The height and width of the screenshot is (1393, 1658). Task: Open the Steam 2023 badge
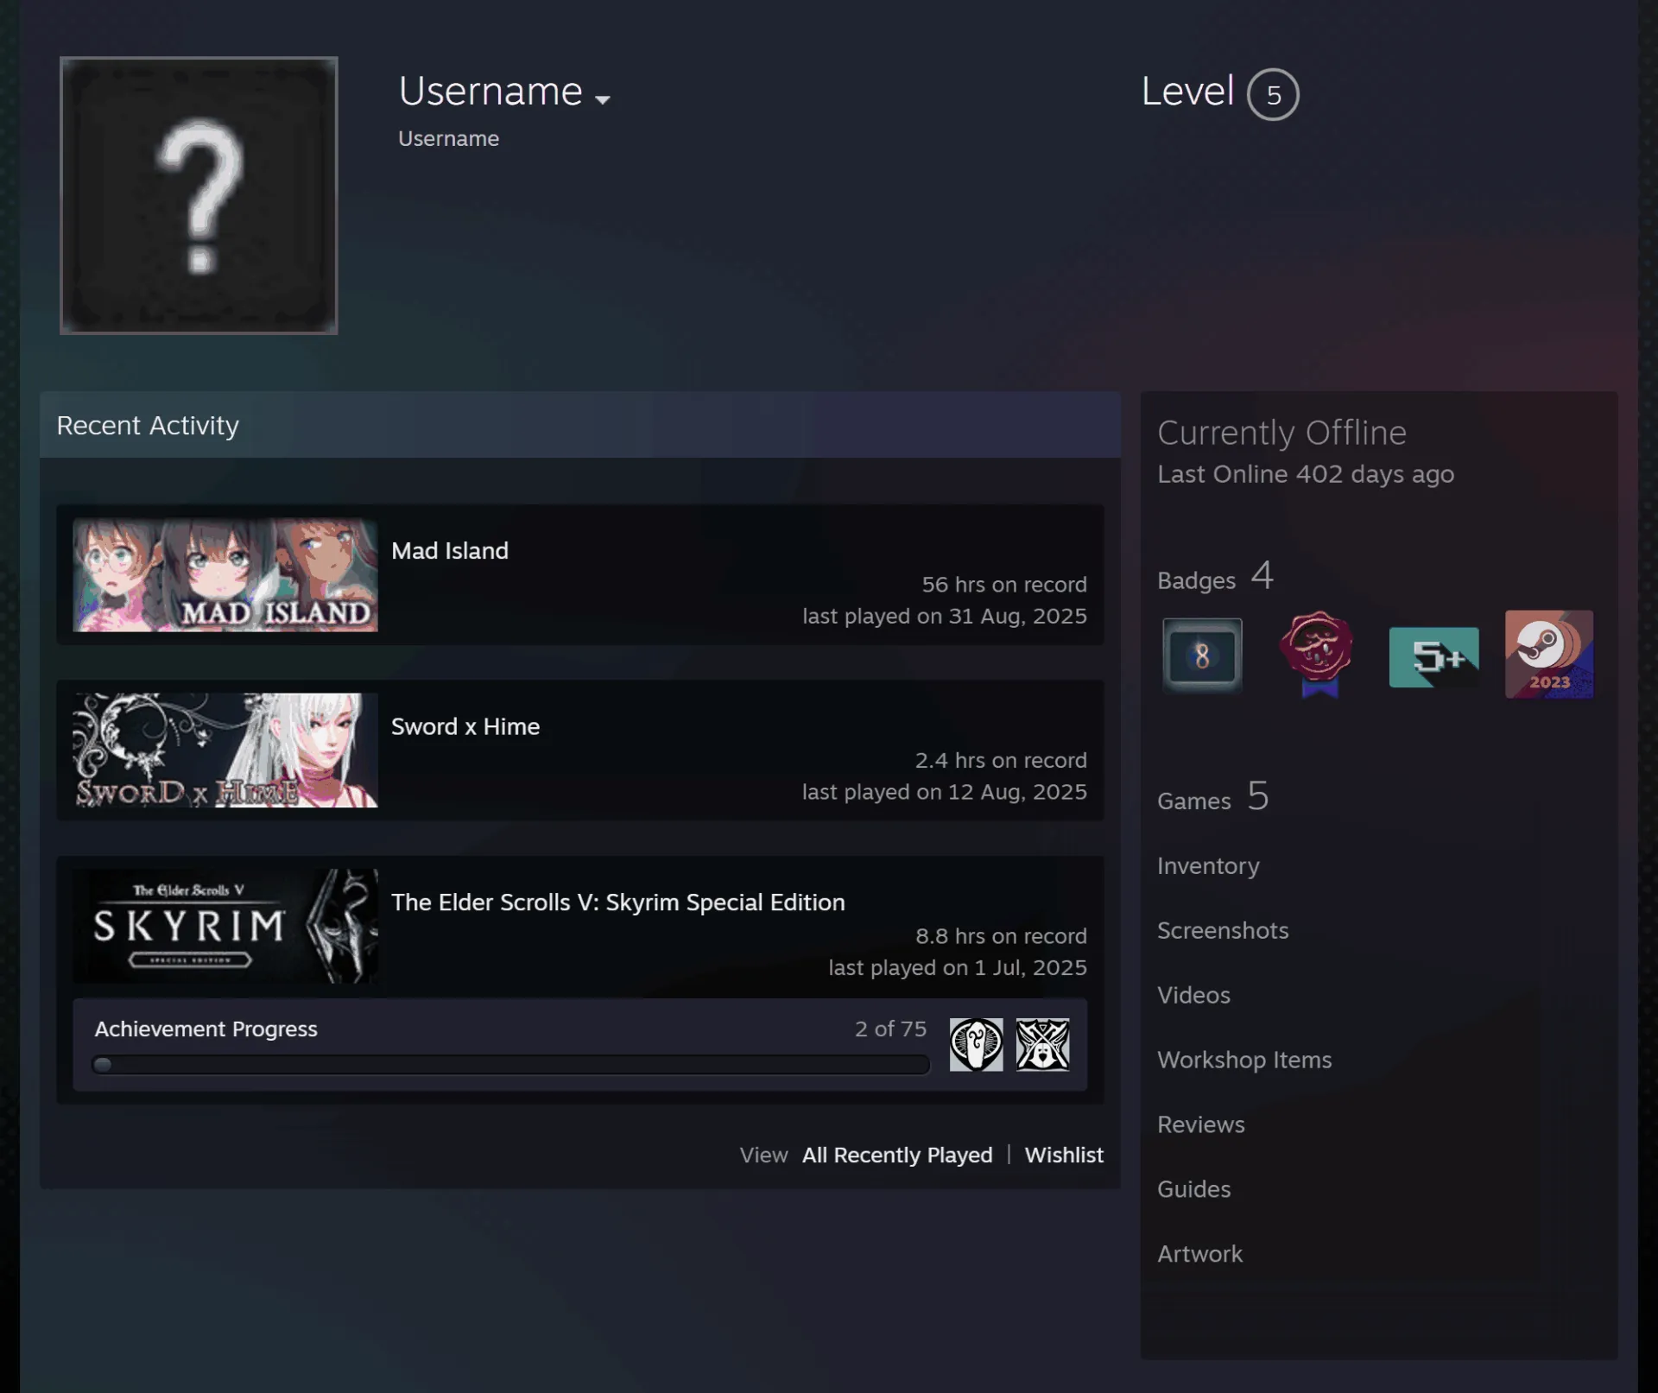coord(1549,655)
